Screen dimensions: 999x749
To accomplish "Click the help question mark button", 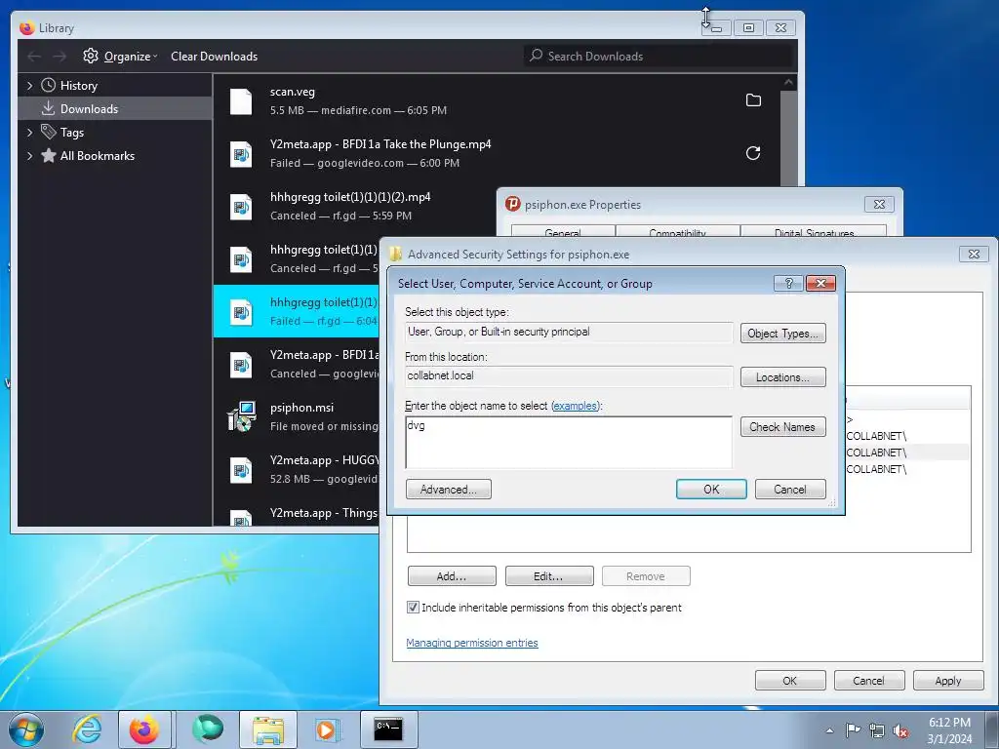I will [788, 284].
